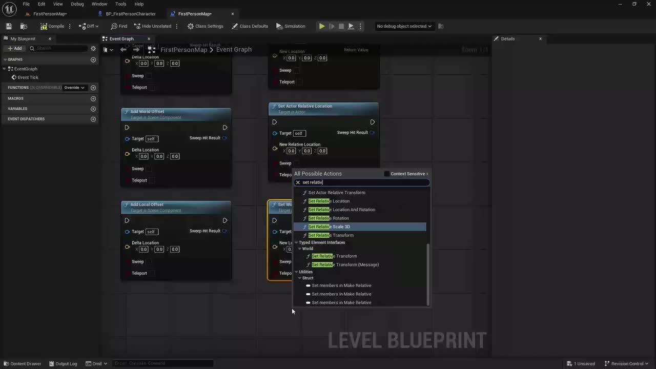Add a new graph with plus icon
656x369 pixels.
click(x=93, y=60)
